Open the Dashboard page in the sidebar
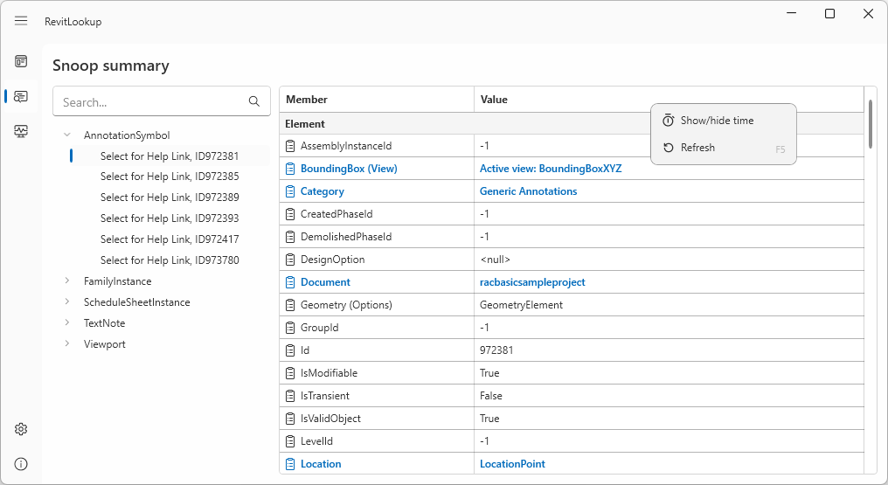Image resolution: width=888 pixels, height=485 pixels. click(x=21, y=61)
